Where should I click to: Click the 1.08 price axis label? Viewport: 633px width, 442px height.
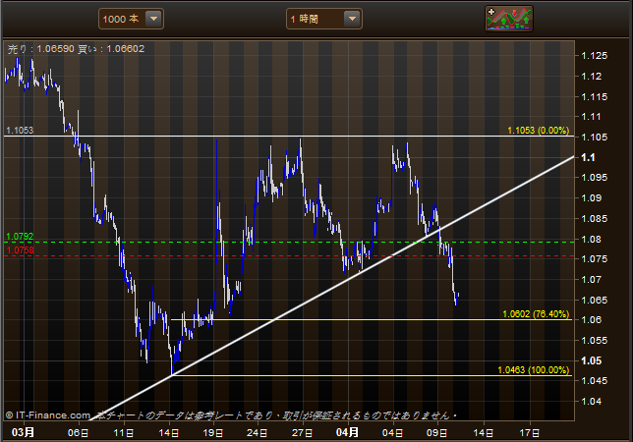pyautogui.click(x=591, y=239)
